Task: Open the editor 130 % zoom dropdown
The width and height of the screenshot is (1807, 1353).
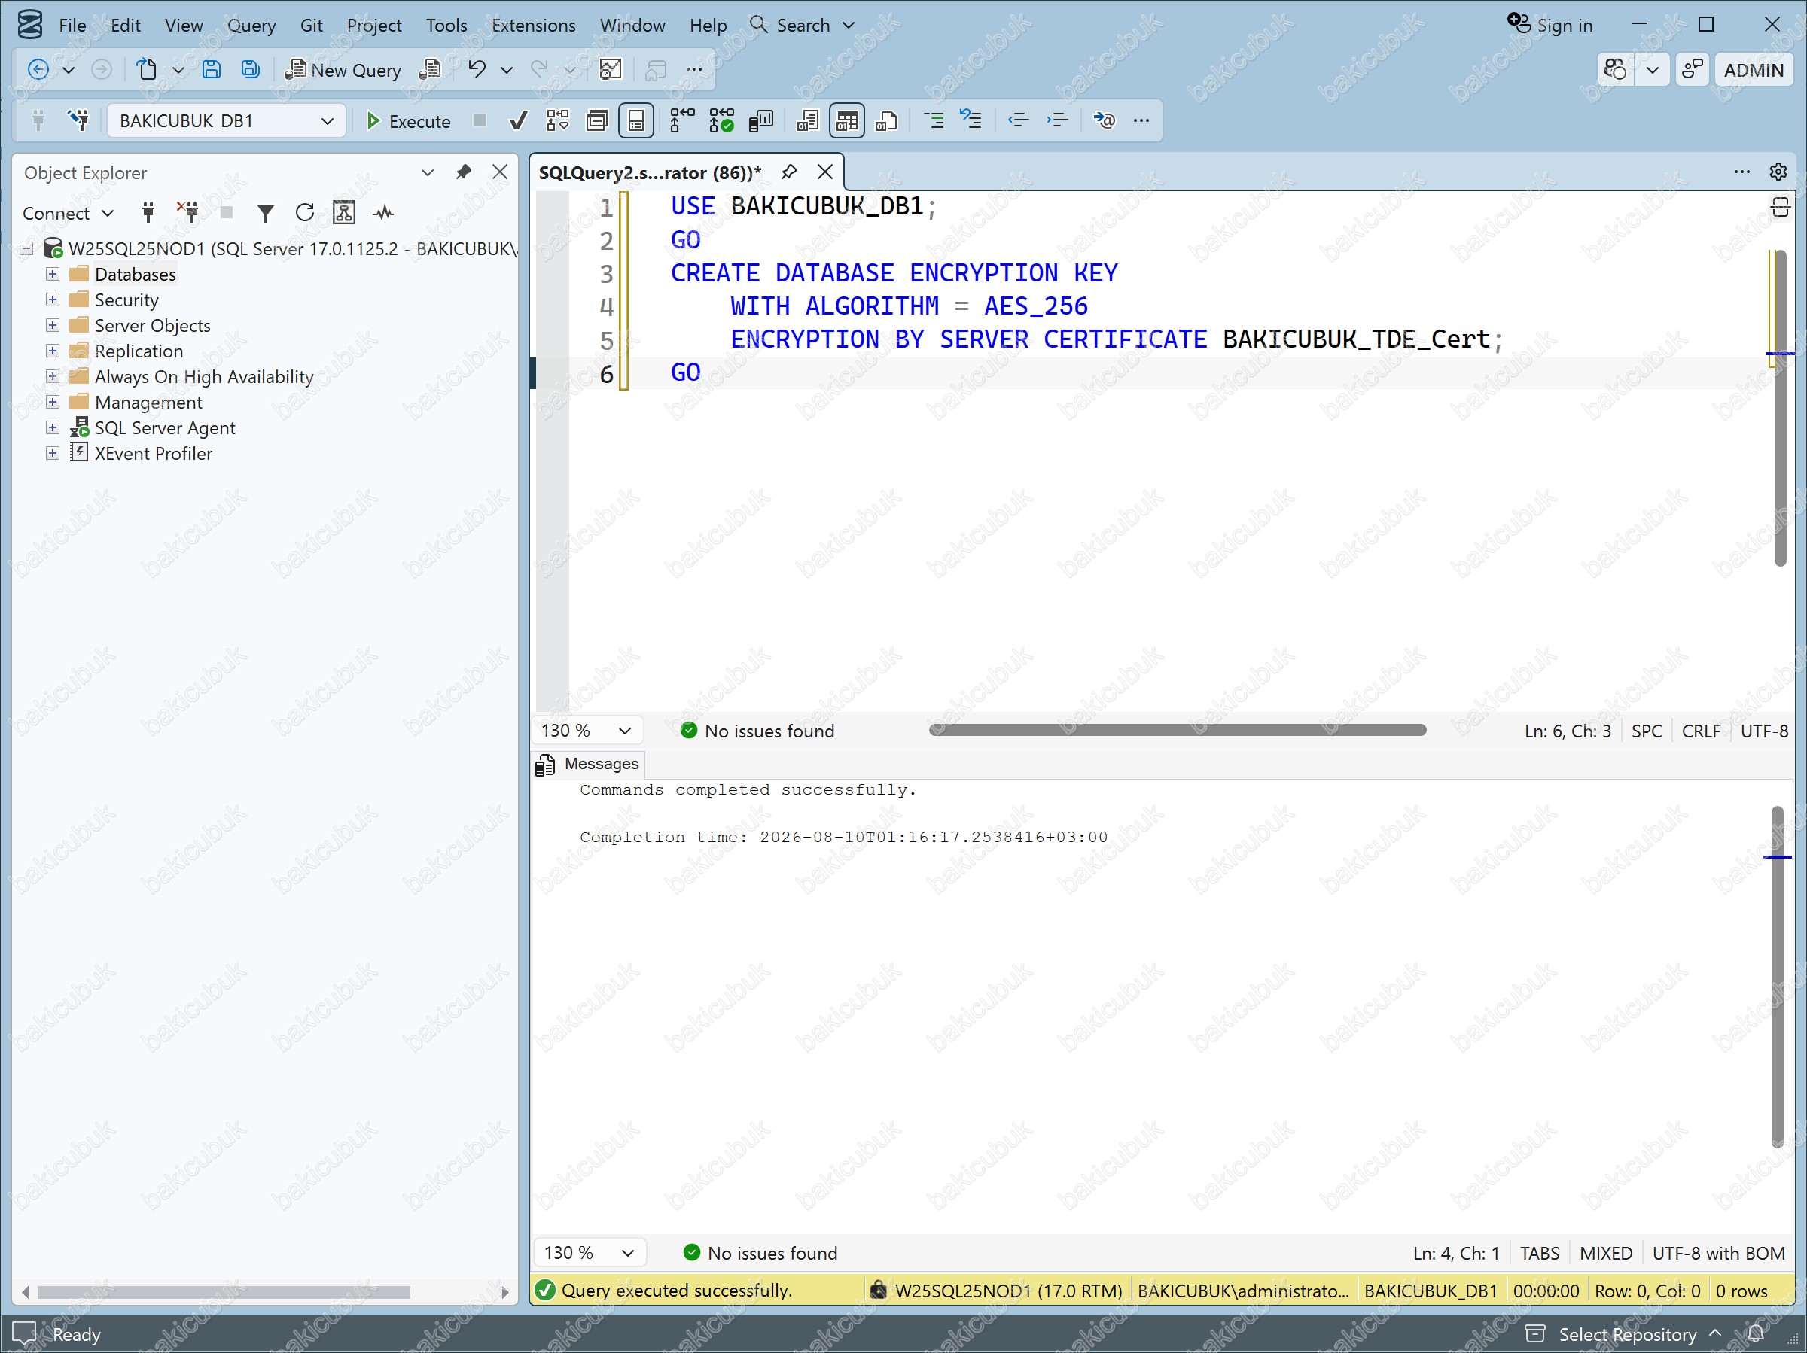Action: pyautogui.click(x=587, y=731)
